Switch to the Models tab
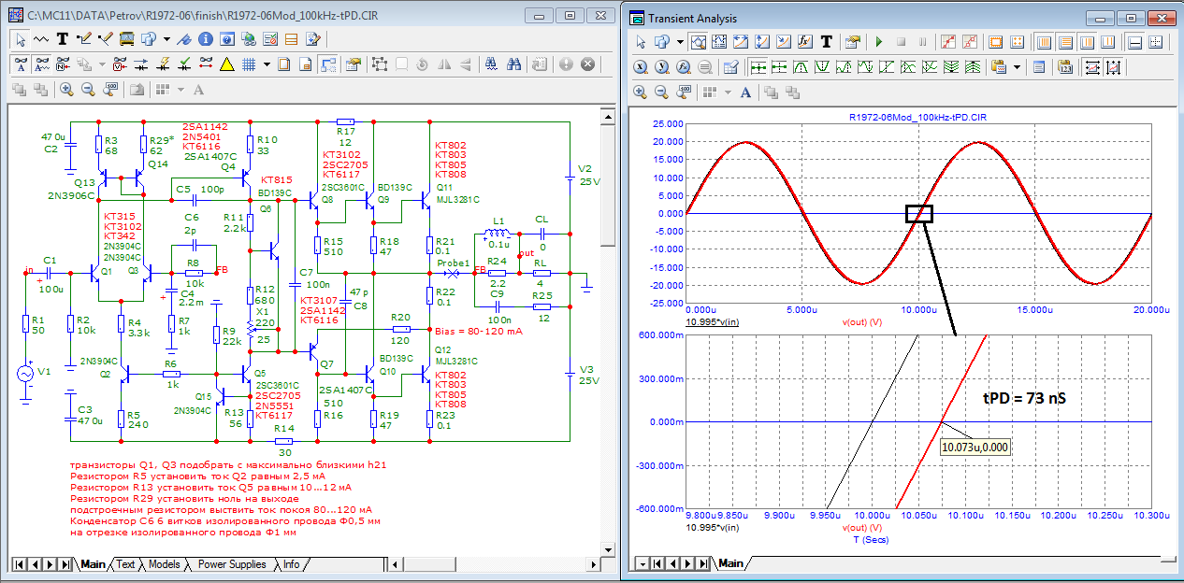 click(165, 564)
